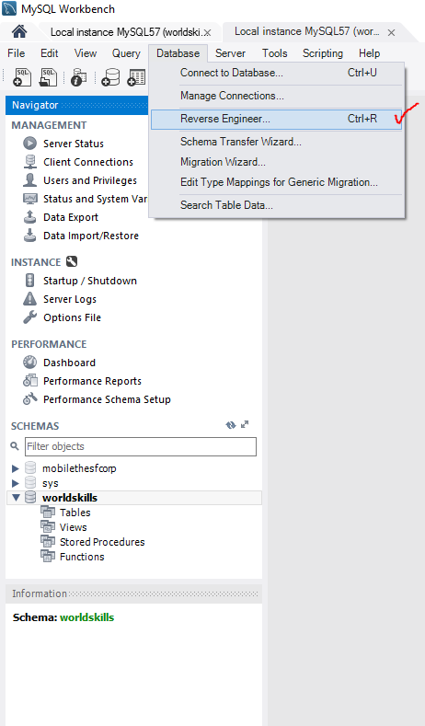Open the object inspector info icon
425x726 pixels.
click(x=79, y=77)
